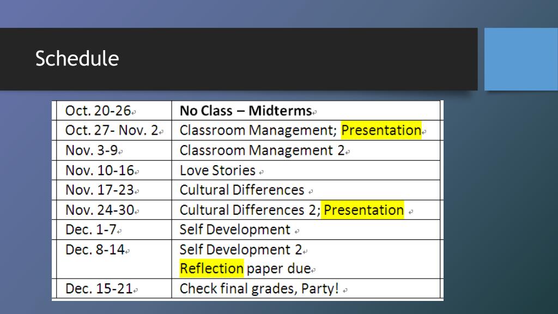Click the Schedule slide title

[x=77, y=58]
